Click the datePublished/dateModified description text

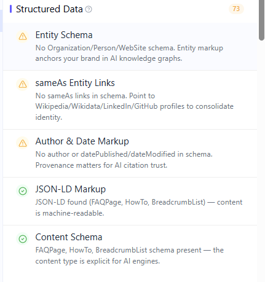point(124,160)
